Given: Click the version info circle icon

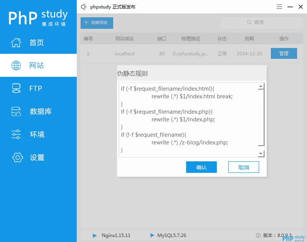Looking at the screenshot, I should pos(258,235).
